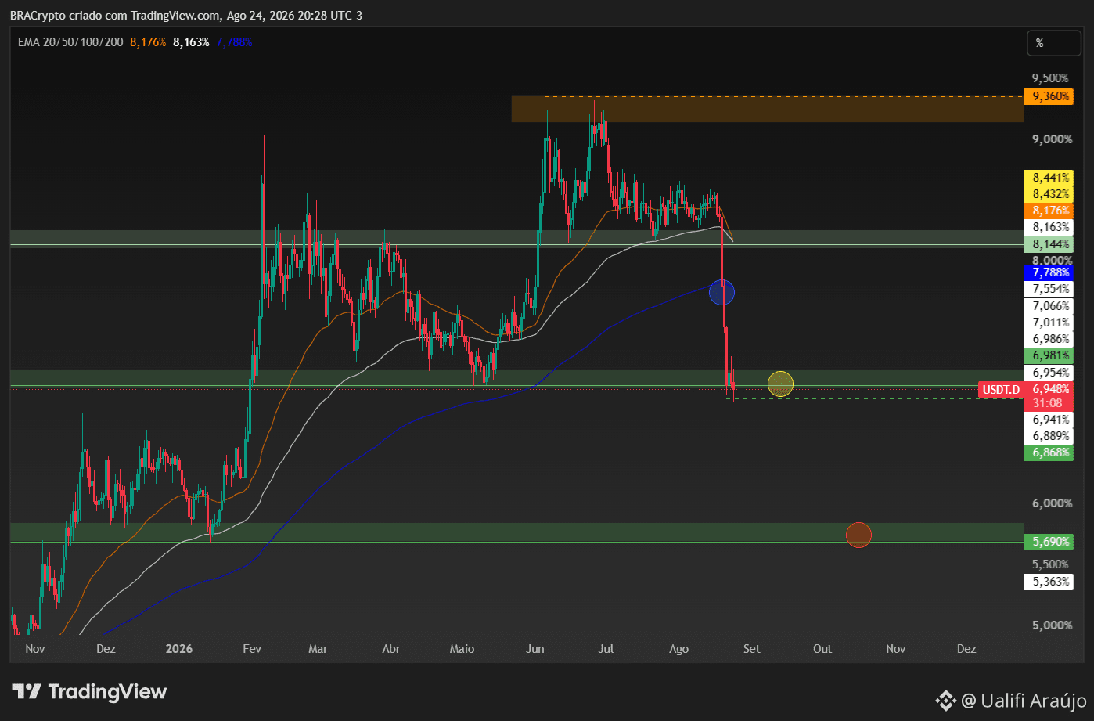Click the 7,011% price axis label

(1048, 323)
